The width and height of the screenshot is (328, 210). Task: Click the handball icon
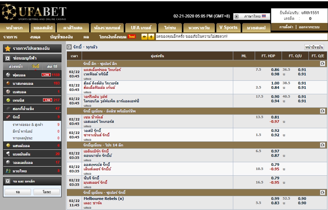[8, 145]
